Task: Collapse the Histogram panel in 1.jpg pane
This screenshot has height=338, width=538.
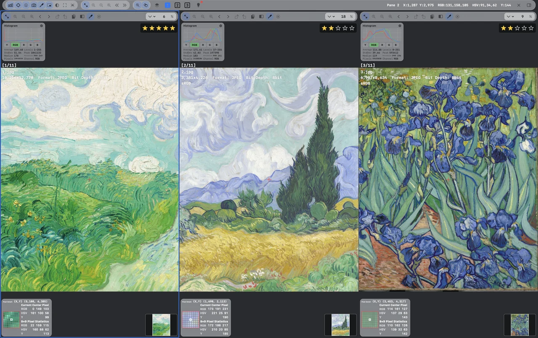Action: tap(42, 26)
